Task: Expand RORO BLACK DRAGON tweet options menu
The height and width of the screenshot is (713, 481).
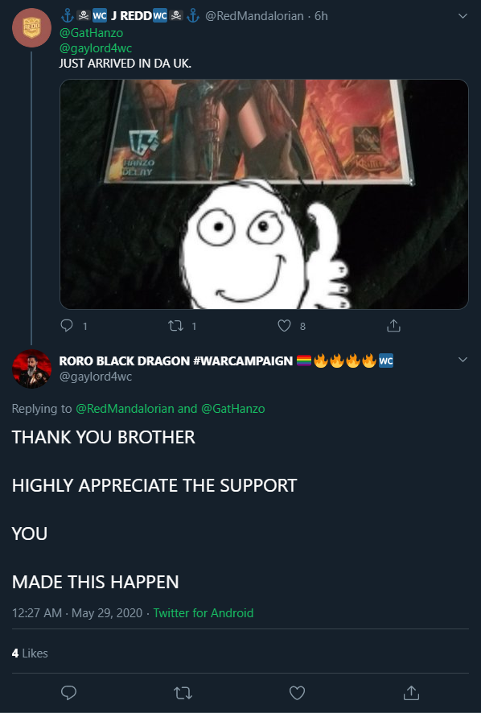Action: [x=462, y=360]
